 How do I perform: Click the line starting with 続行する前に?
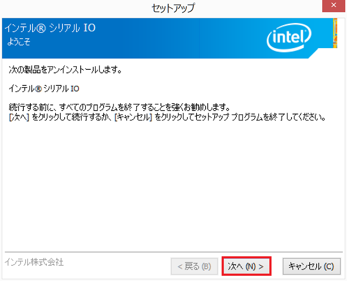[x=120, y=107]
